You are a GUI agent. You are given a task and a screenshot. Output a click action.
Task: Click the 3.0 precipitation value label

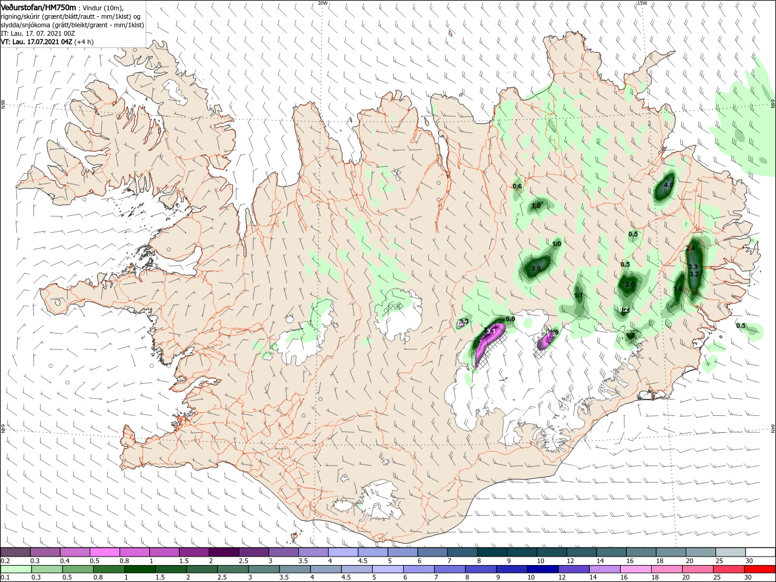pyautogui.click(x=536, y=269)
